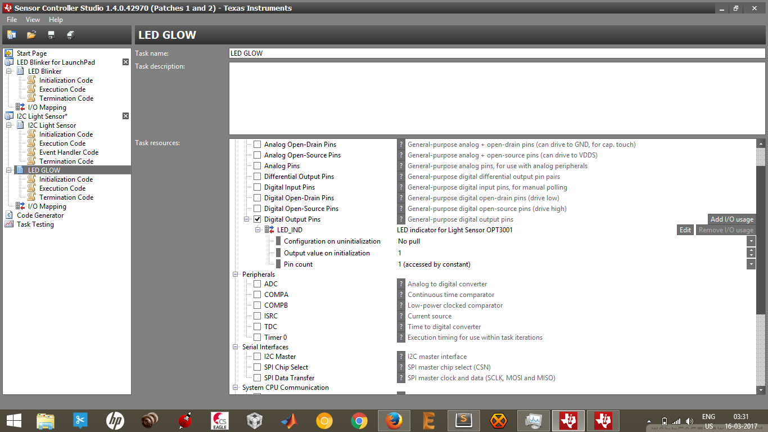Open the View menu
Image resolution: width=768 pixels, height=432 pixels.
[33, 19]
